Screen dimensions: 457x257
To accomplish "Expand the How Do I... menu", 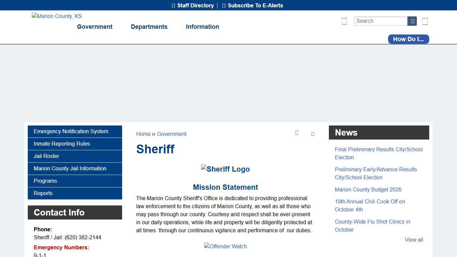I will (408, 39).
